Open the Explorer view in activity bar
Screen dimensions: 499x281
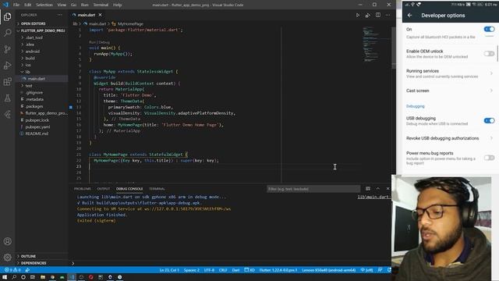7,16
